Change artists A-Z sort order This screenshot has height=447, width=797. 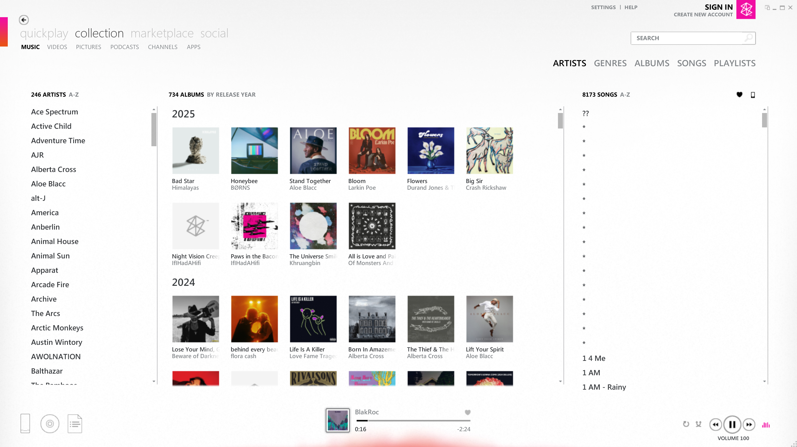point(74,94)
